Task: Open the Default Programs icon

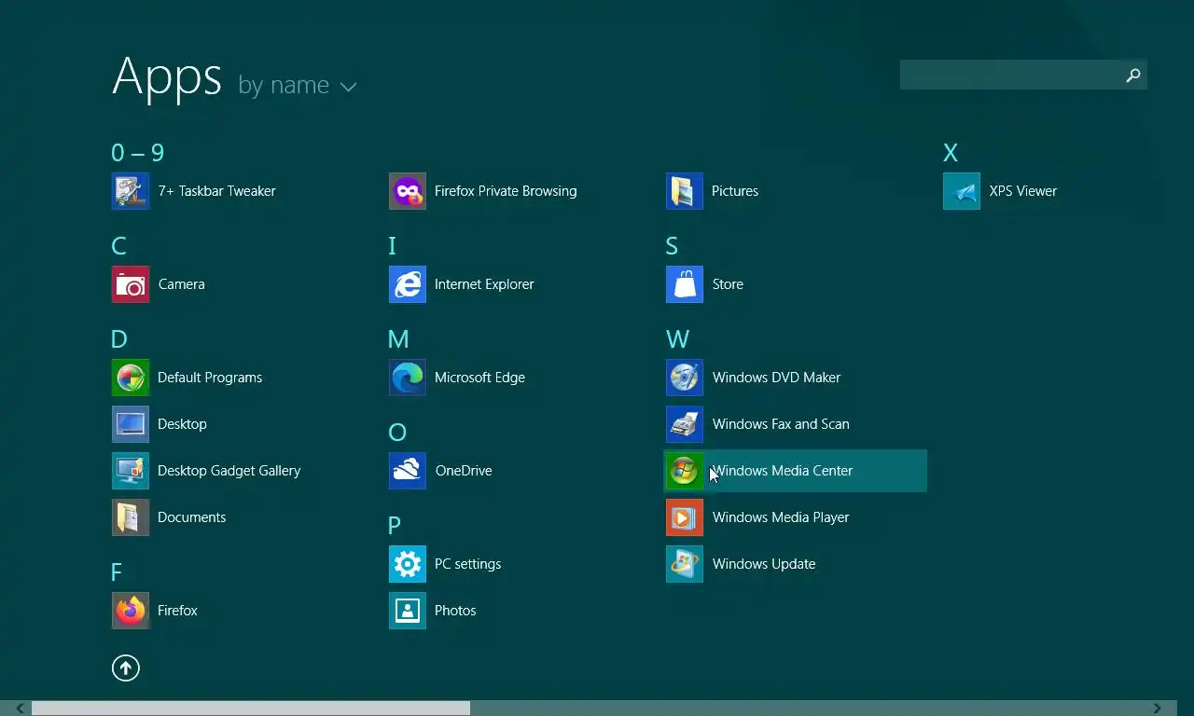Action: point(131,378)
